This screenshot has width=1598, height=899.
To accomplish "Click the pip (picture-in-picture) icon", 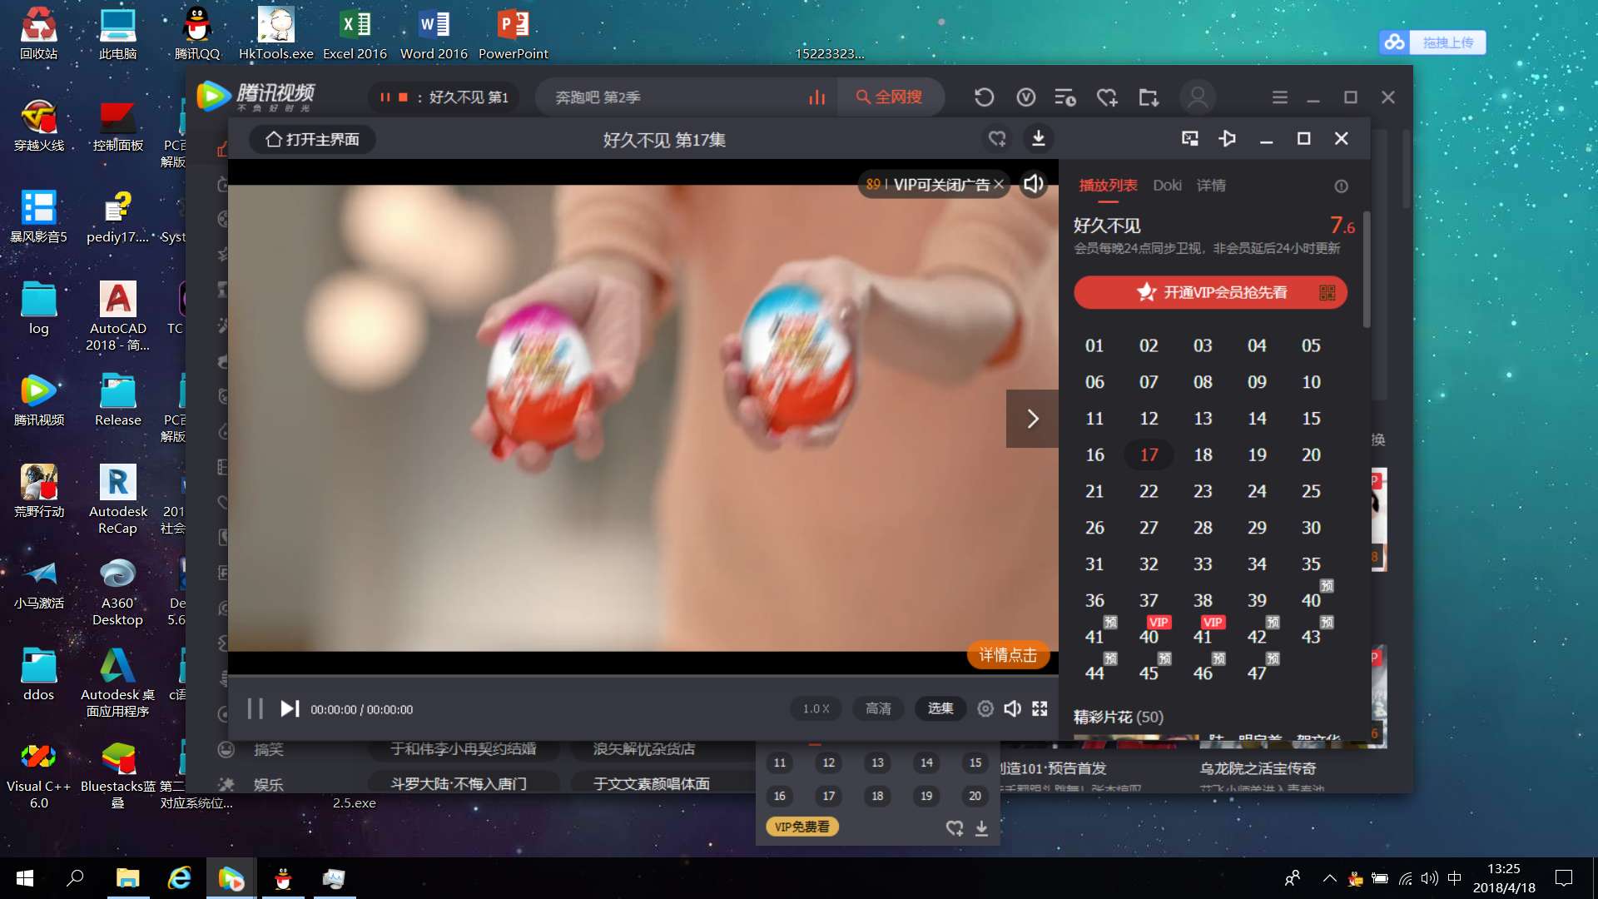I will (x=1189, y=138).
